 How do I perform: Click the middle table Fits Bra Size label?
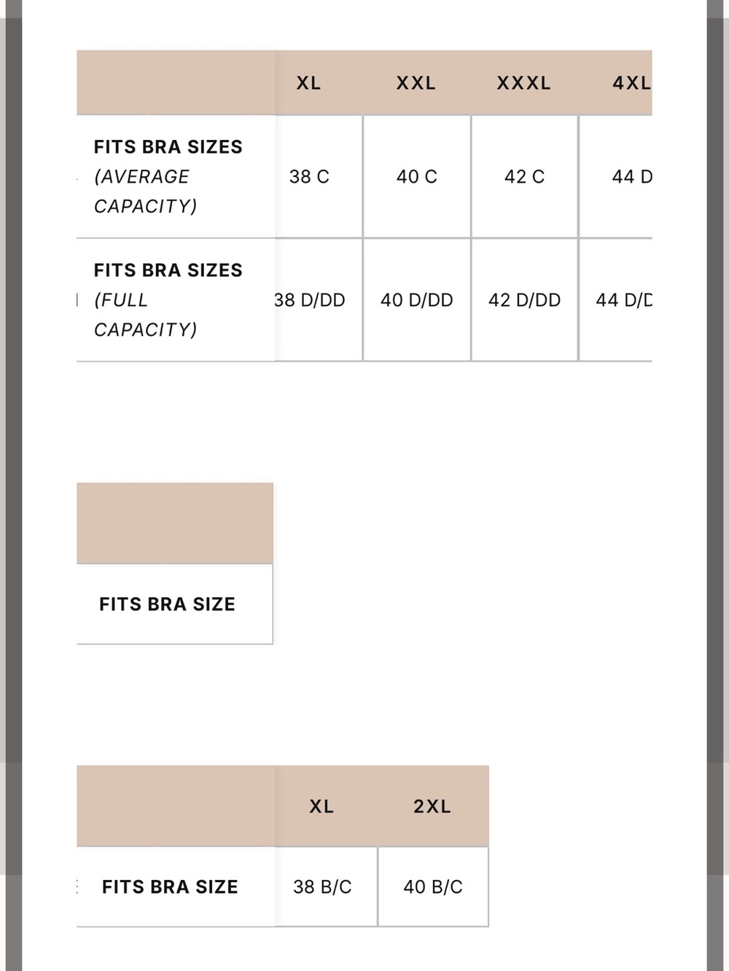168,605
